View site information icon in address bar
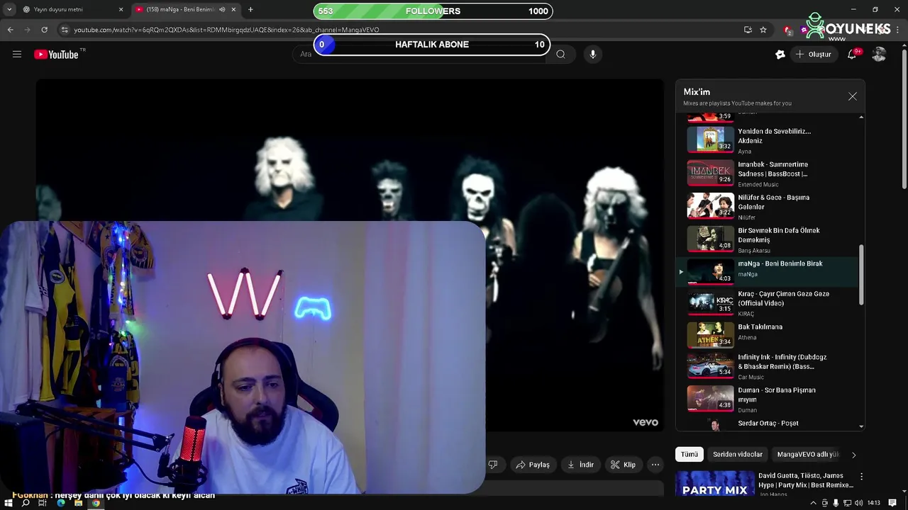Image resolution: width=908 pixels, height=510 pixels. (65, 30)
